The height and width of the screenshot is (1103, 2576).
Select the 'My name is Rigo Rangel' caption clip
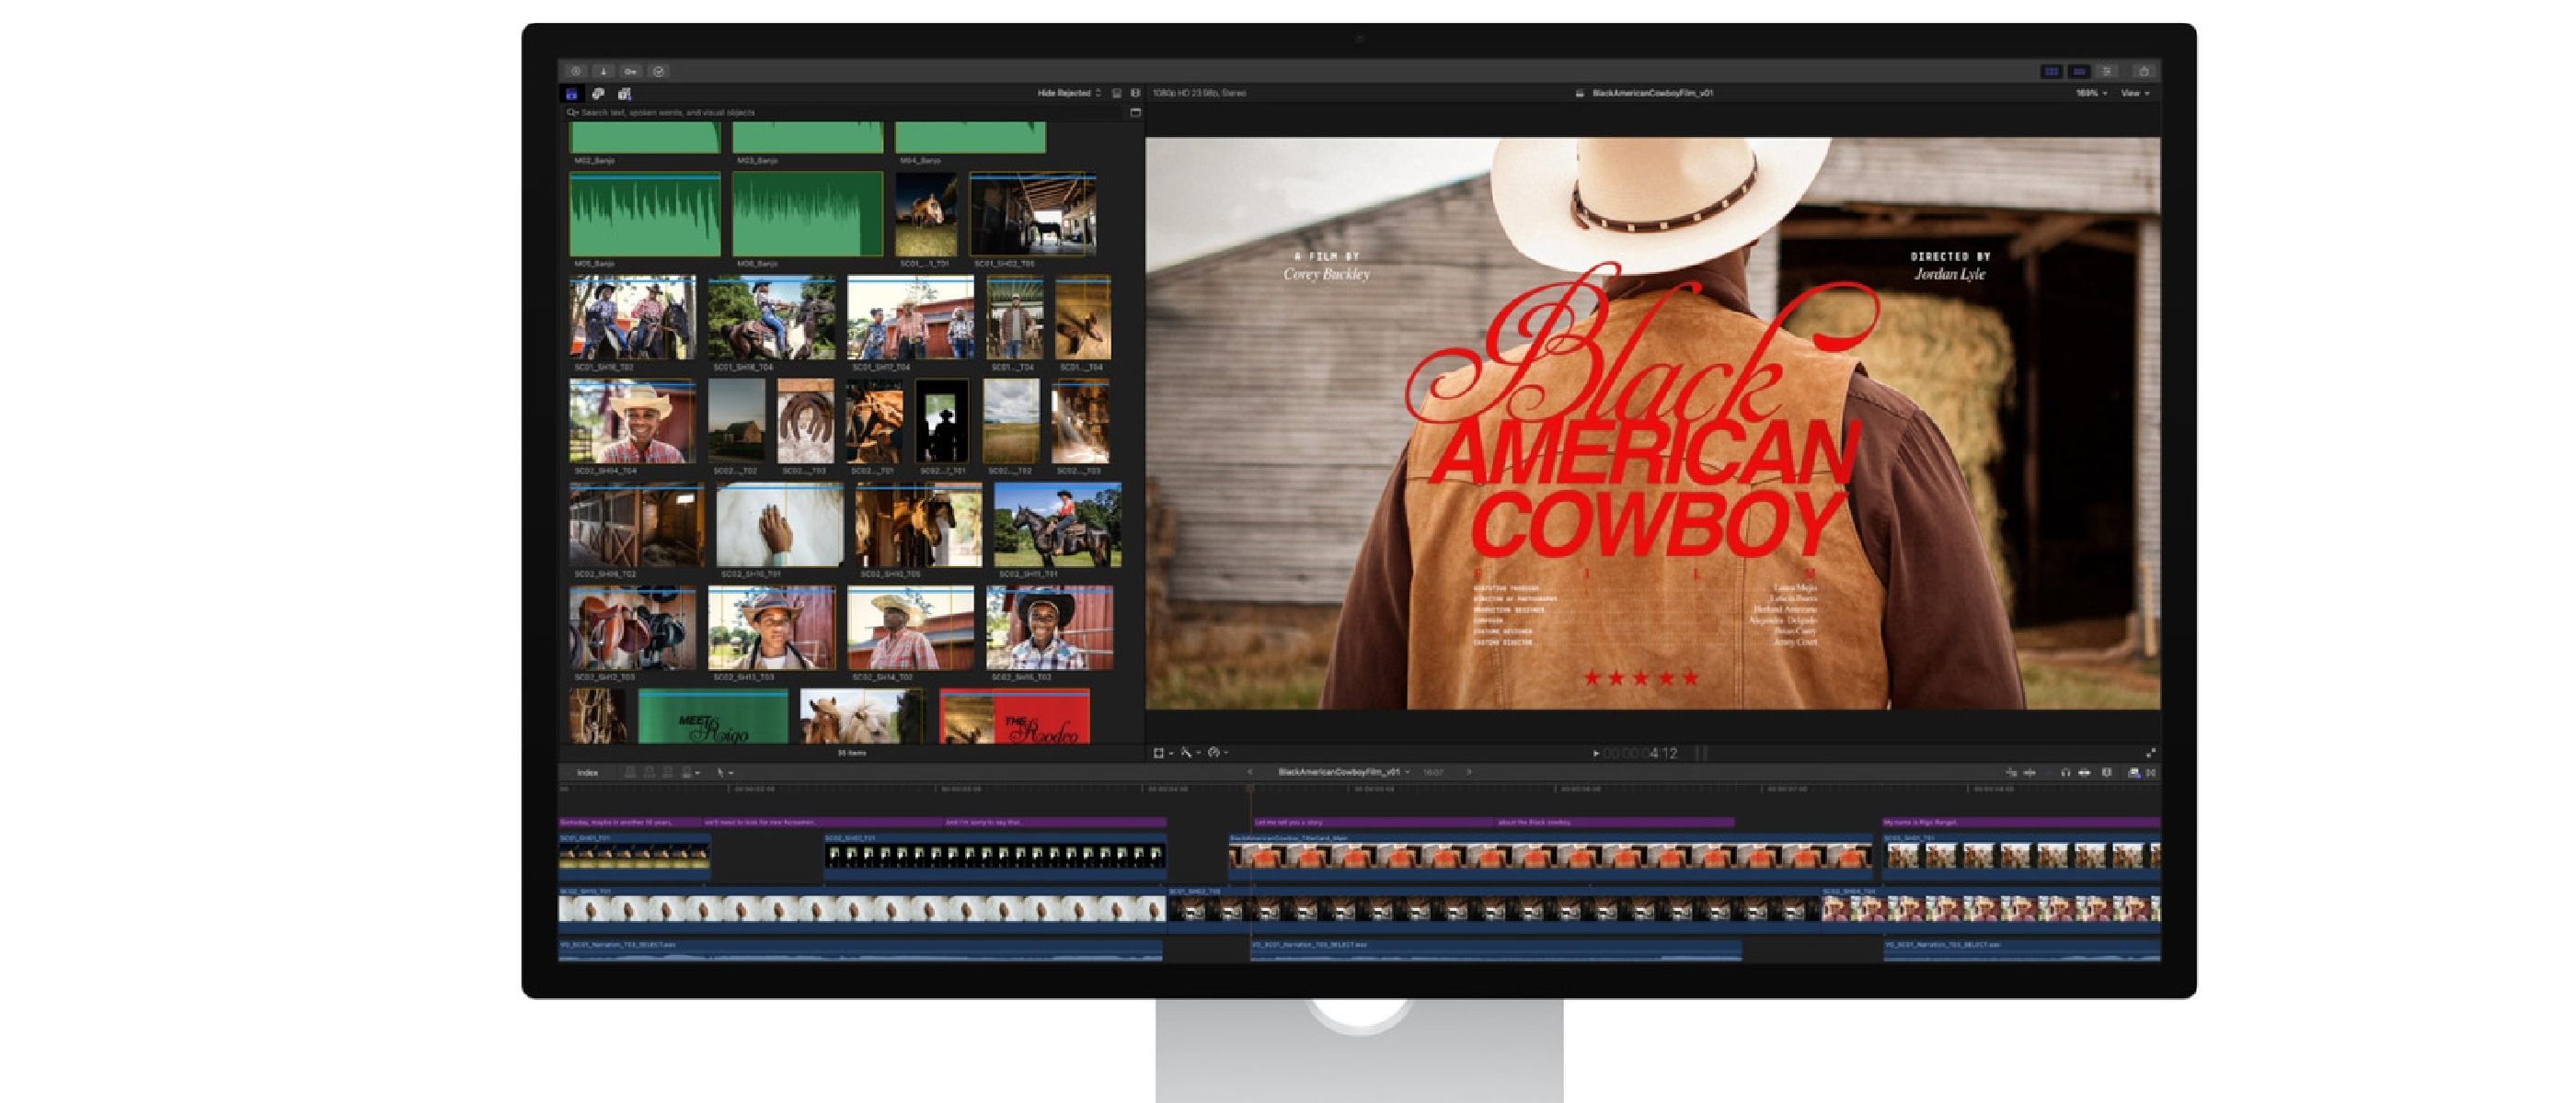2020,823
